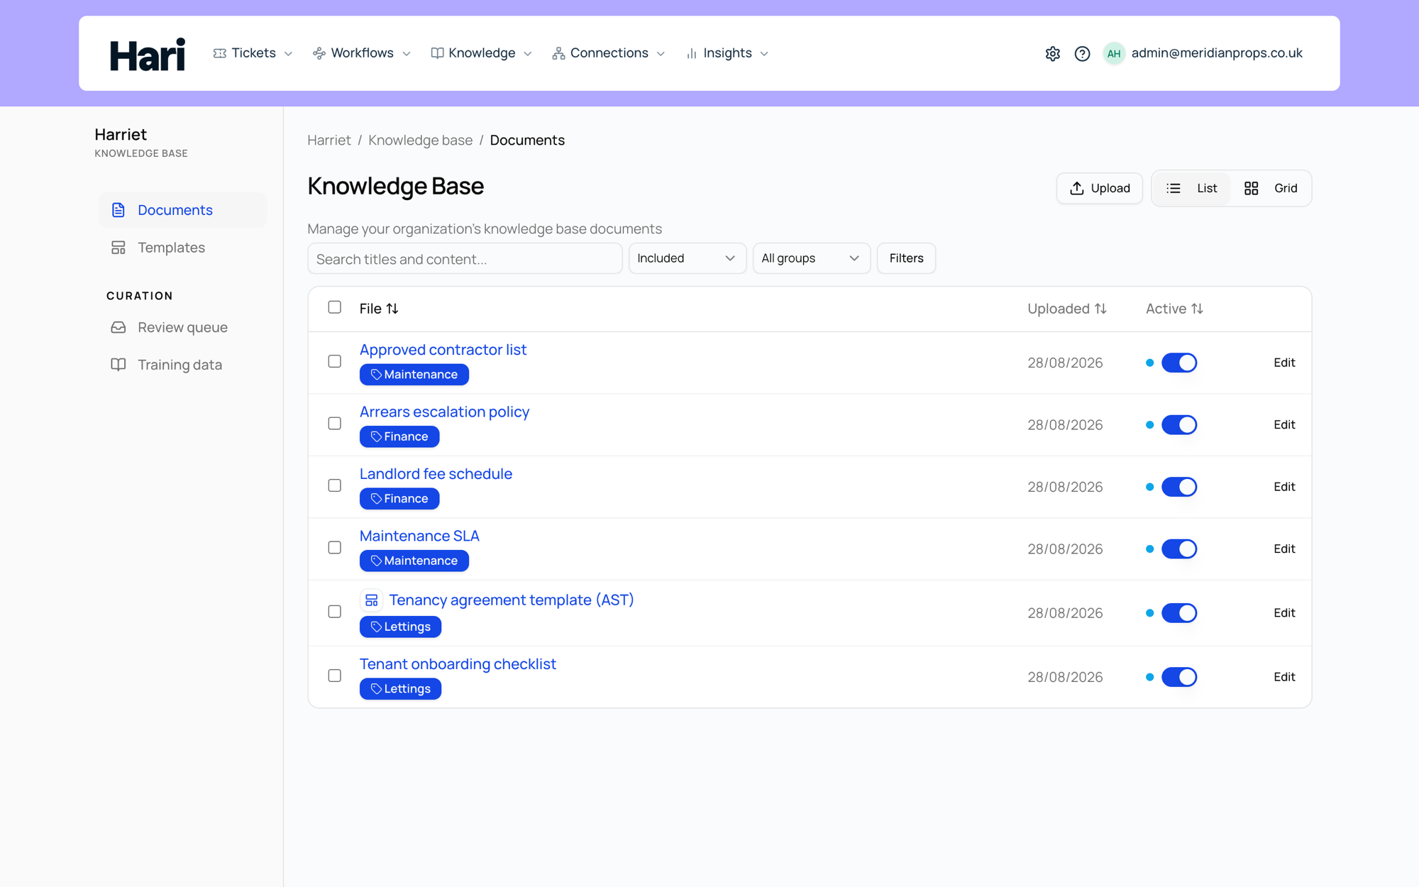The width and height of the screenshot is (1419, 887).
Task: Expand the Knowledge menu chevron
Action: pyautogui.click(x=528, y=54)
